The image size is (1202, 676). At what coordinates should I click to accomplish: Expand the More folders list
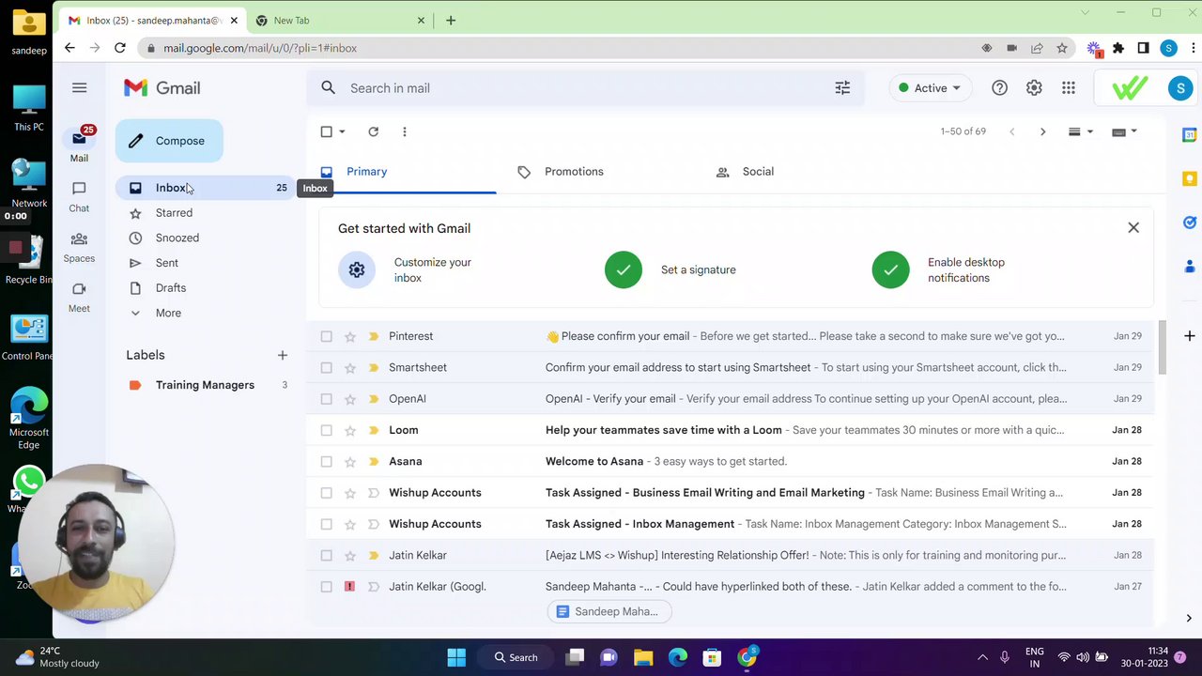168,313
